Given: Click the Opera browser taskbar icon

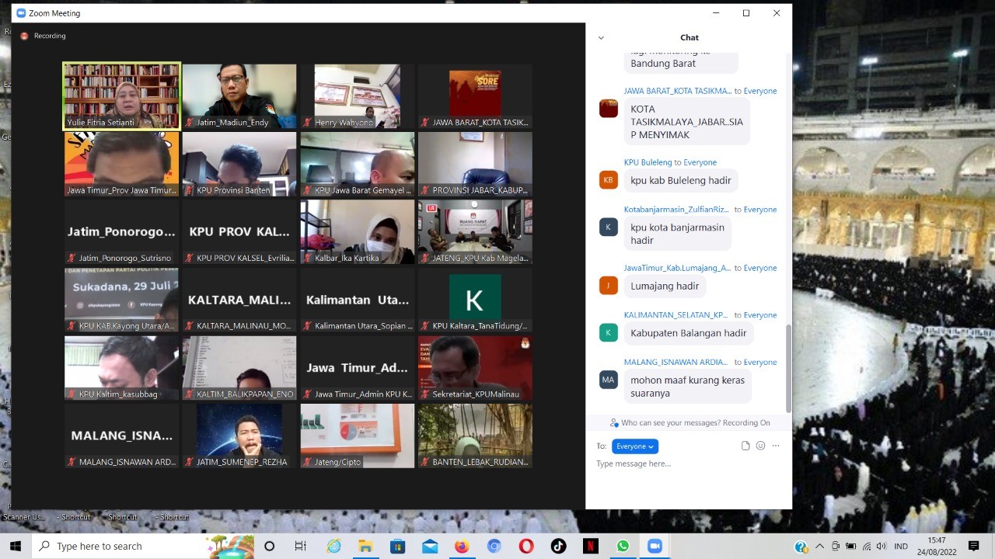Looking at the screenshot, I should 526,546.
